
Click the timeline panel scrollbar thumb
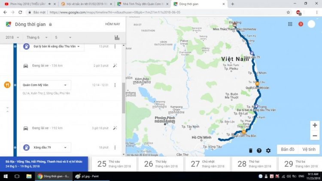pos(123,98)
